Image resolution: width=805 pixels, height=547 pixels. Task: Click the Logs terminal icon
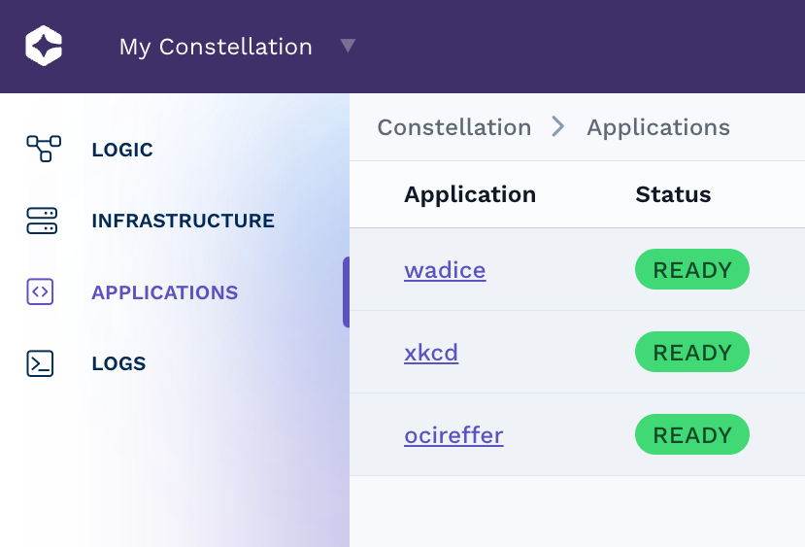[x=40, y=363]
